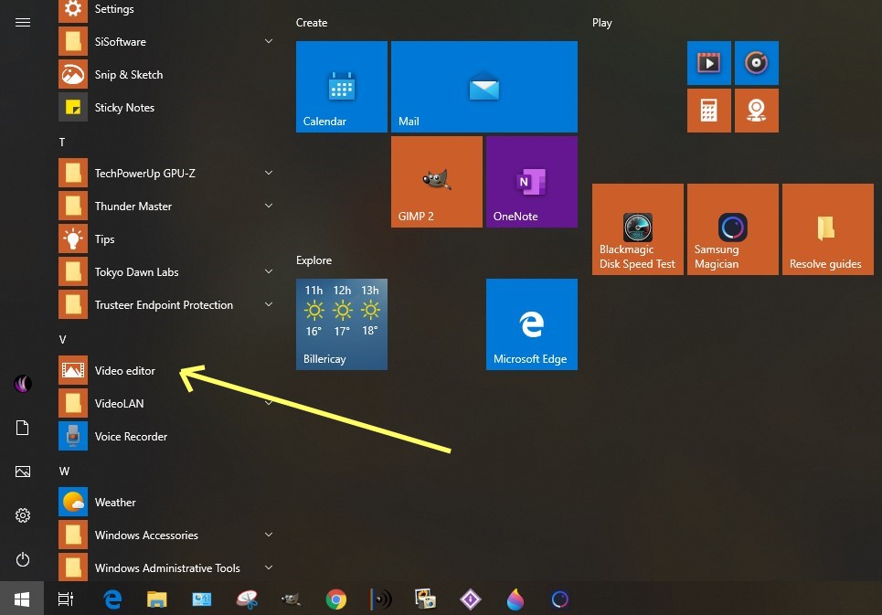Open user account avatar in Start rail
882x615 pixels.
23,384
